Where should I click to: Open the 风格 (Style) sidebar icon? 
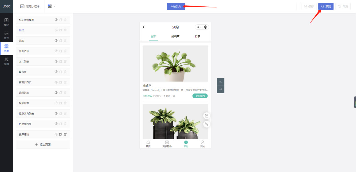tap(6, 61)
